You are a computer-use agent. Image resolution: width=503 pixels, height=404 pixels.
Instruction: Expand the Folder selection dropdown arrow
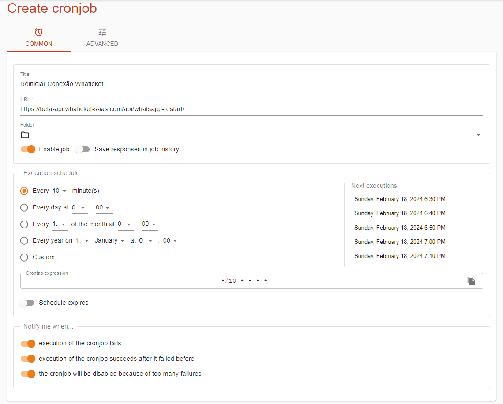478,135
